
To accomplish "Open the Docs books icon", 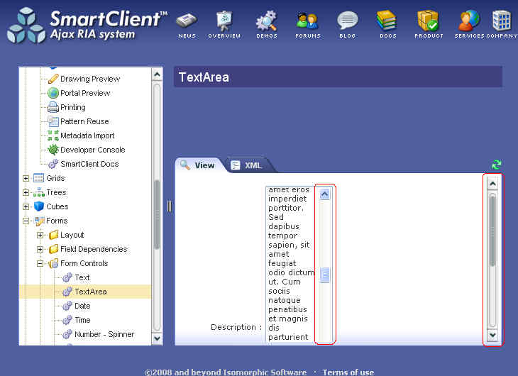I will pyautogui.click(x=387, y=21).
